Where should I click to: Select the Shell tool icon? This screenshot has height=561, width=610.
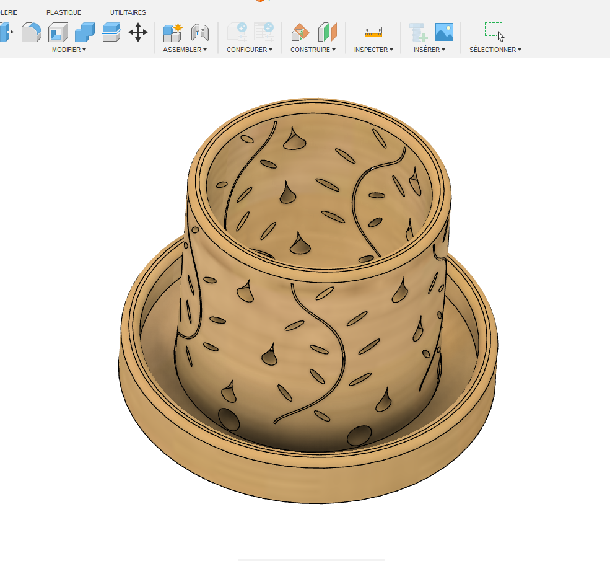(x=58, y=32)
